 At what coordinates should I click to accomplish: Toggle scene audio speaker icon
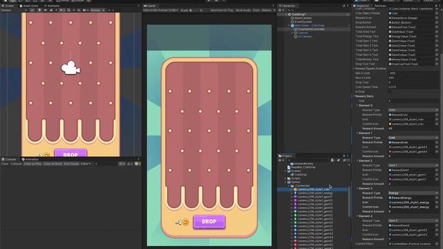click(x=45, y=10)
